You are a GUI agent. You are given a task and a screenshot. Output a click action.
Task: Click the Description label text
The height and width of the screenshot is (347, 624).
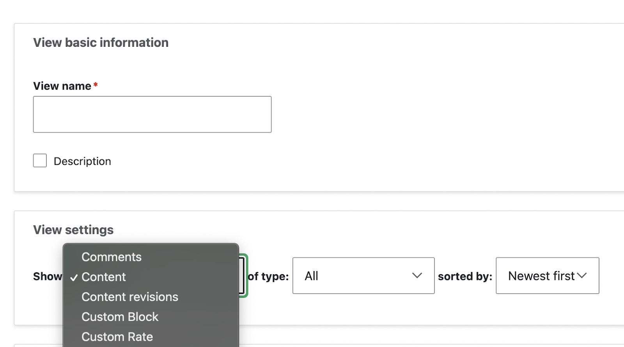click(x=82, y=161)
